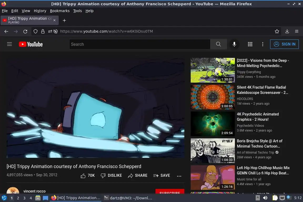This screenshot has width=303, height=202.
Task: Open the Tools menu
Action: pyautogui.click(x=78, y=11)
